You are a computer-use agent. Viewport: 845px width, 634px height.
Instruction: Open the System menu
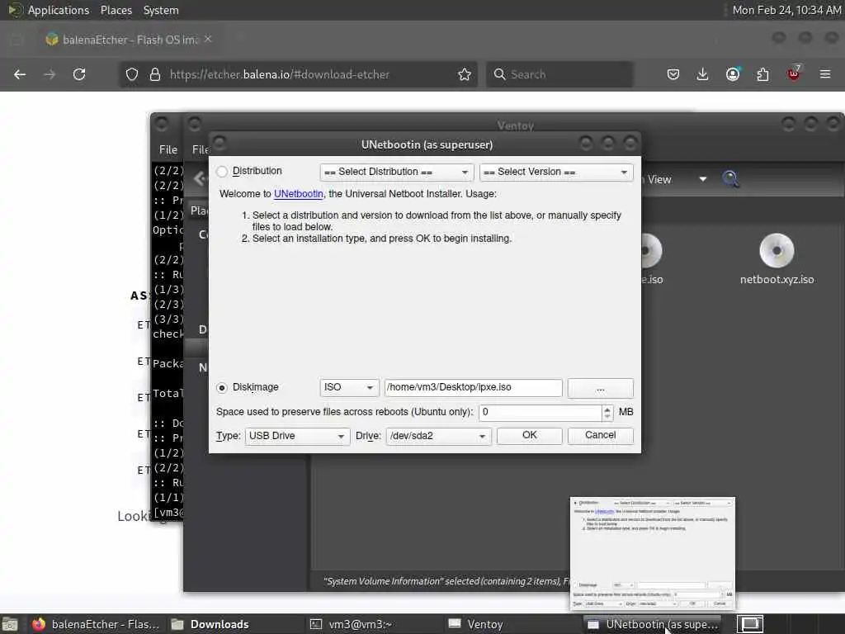[x=161, y=10]
